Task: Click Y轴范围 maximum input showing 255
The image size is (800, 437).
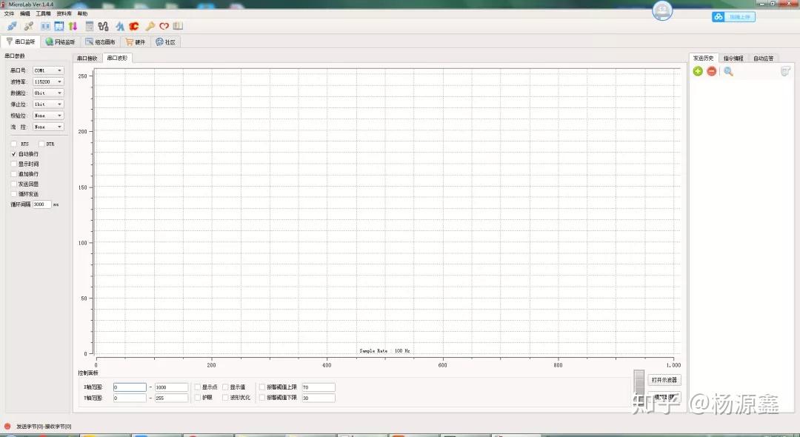Action: (171, 398)
